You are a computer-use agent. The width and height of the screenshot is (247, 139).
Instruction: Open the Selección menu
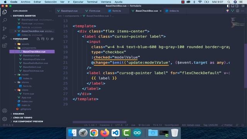click(51, 2)
